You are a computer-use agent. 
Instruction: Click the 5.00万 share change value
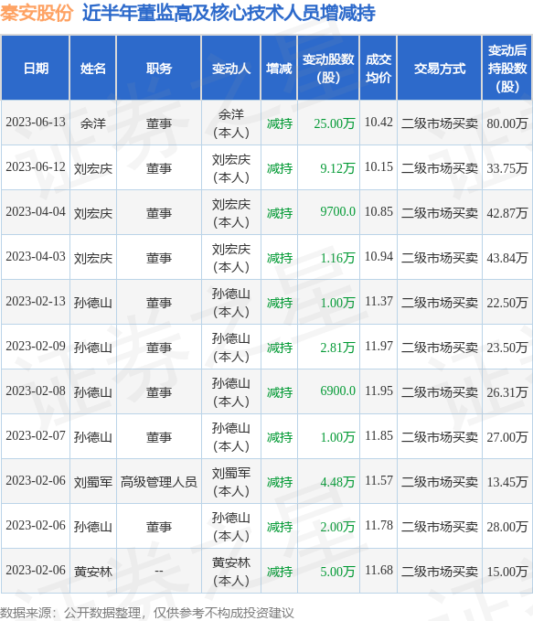coord(337,571)
